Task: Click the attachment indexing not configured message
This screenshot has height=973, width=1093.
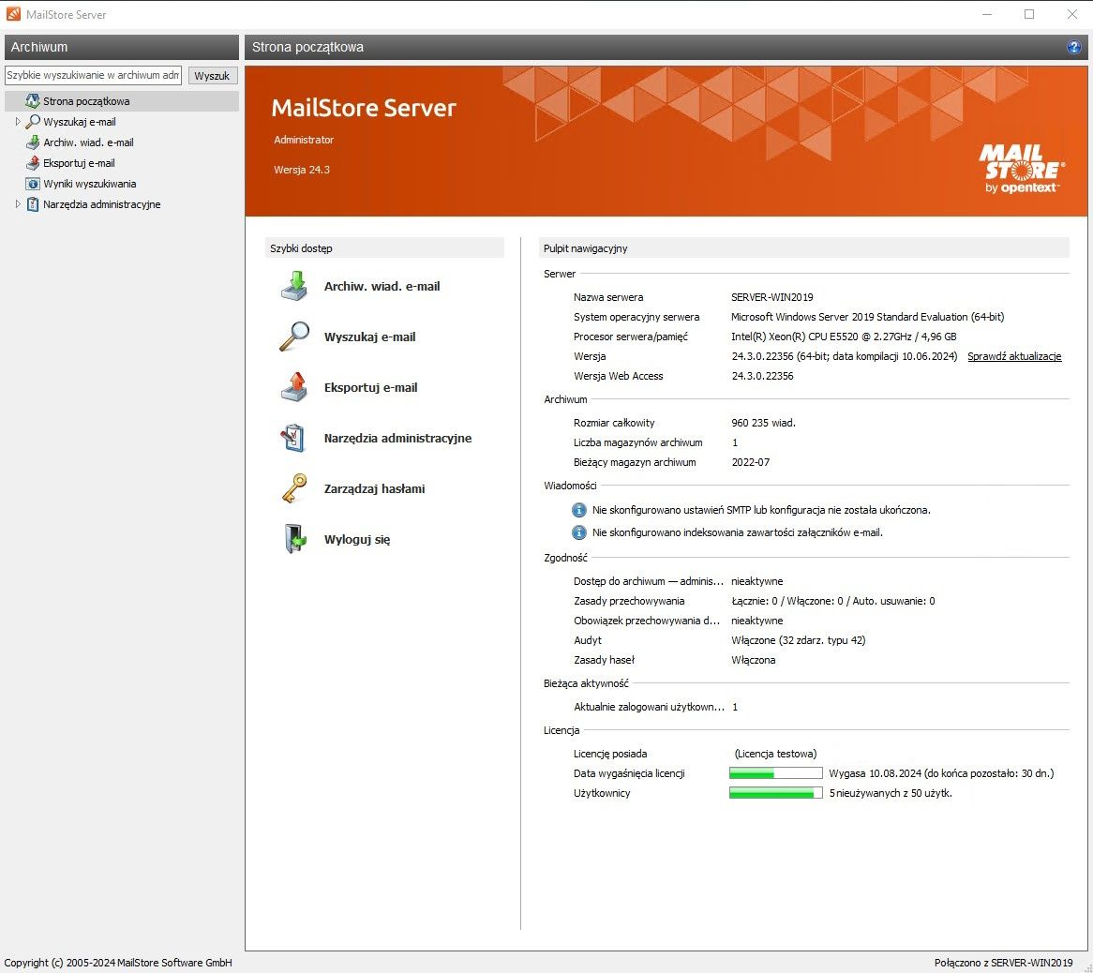Action: 738,532
